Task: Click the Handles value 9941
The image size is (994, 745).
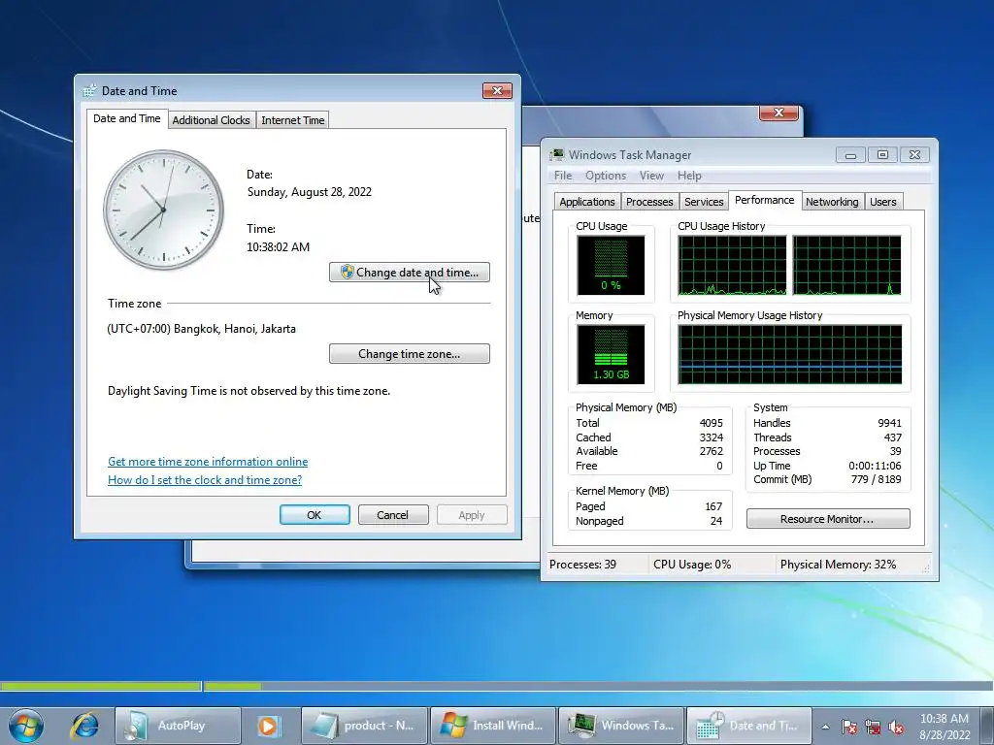Action: [x=889, y=423]
